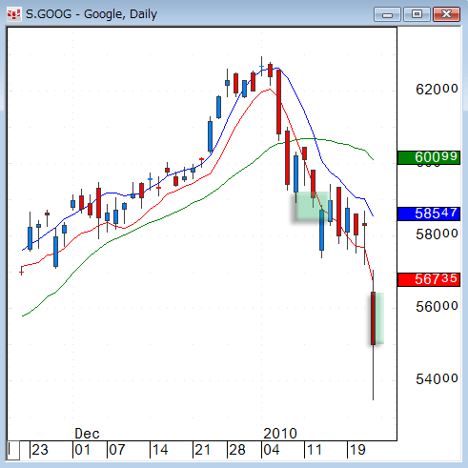Screen dimensions: 468x468
Task: Click the 58000 price axis value
Action: pos(437,234)
